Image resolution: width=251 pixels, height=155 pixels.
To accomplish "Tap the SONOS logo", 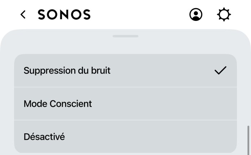I will 64,14.
